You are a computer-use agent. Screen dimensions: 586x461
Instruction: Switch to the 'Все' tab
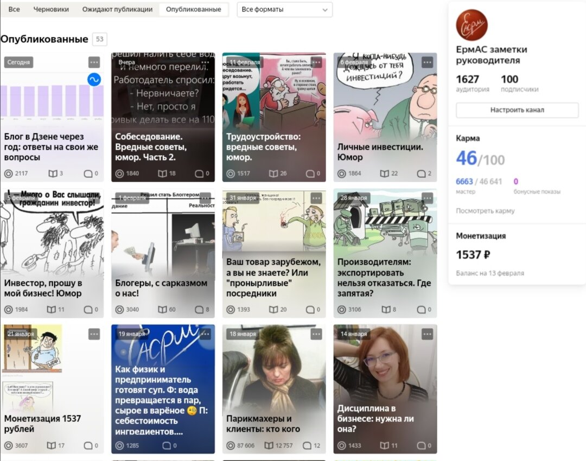[14, 9]
